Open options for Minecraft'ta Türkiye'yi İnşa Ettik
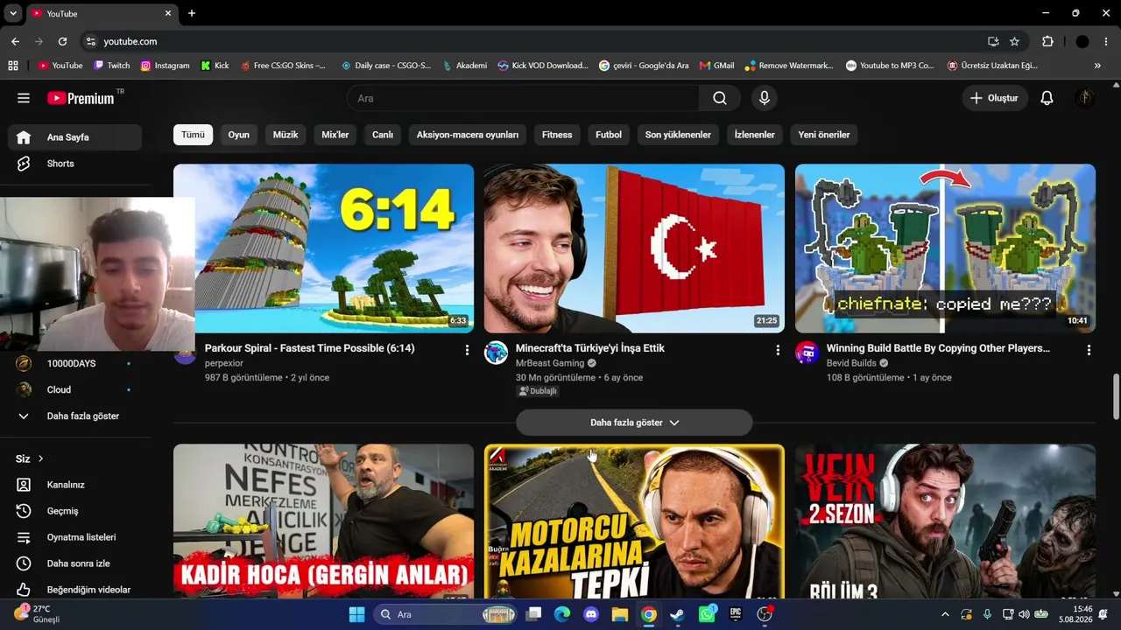Viewport: 1121px width, 630px height. (x=778, y=350)
